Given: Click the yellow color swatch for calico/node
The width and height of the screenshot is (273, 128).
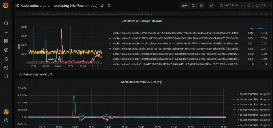Looking at the screenshot, I should pos(110,33).
